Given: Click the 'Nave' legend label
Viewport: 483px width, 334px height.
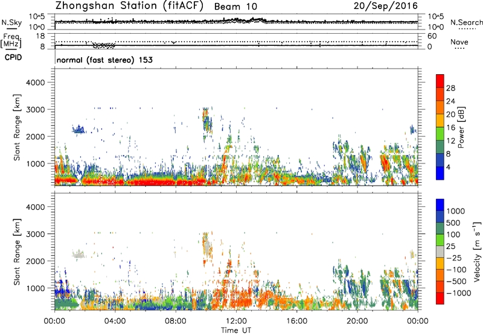Looking at the screenshot, I should pyautogui.click(x=459, y=42).
